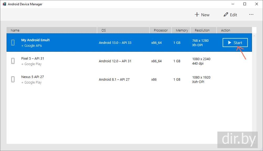
Task: Select the Nexus 5 API 27 device
Action: (33, 77)
